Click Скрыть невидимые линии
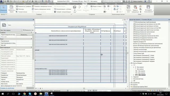The width and height of the screenshot is (170, 96). [41, 9]
